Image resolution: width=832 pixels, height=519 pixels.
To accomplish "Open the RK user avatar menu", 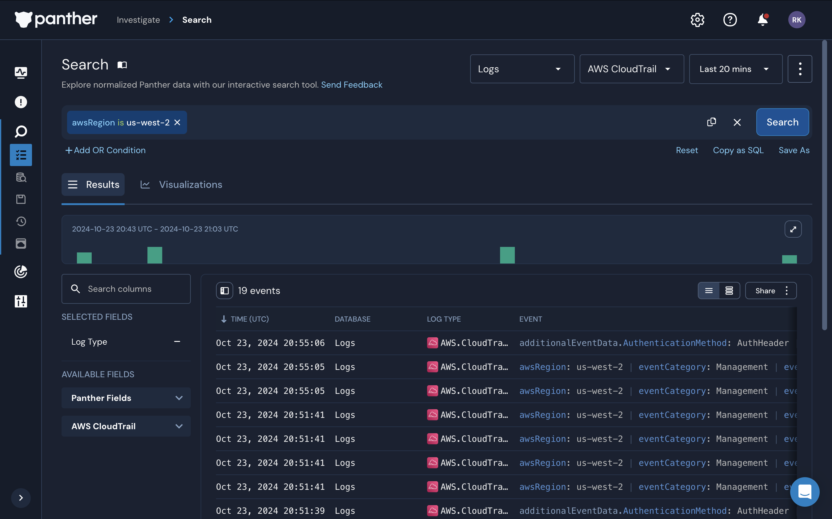I will click(797, 20).
